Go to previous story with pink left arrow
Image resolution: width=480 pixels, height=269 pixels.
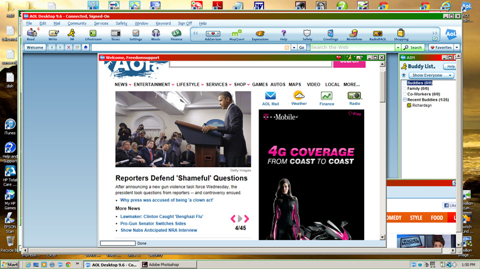[233, 219]
